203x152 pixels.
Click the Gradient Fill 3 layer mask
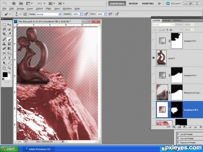(177, 75)
